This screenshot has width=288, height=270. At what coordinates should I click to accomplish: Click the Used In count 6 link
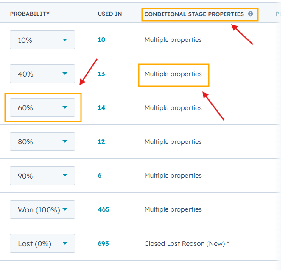tap(100, 176)
